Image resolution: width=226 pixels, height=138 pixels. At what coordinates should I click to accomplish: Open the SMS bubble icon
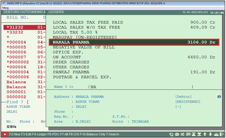click(x=177, y=134)
